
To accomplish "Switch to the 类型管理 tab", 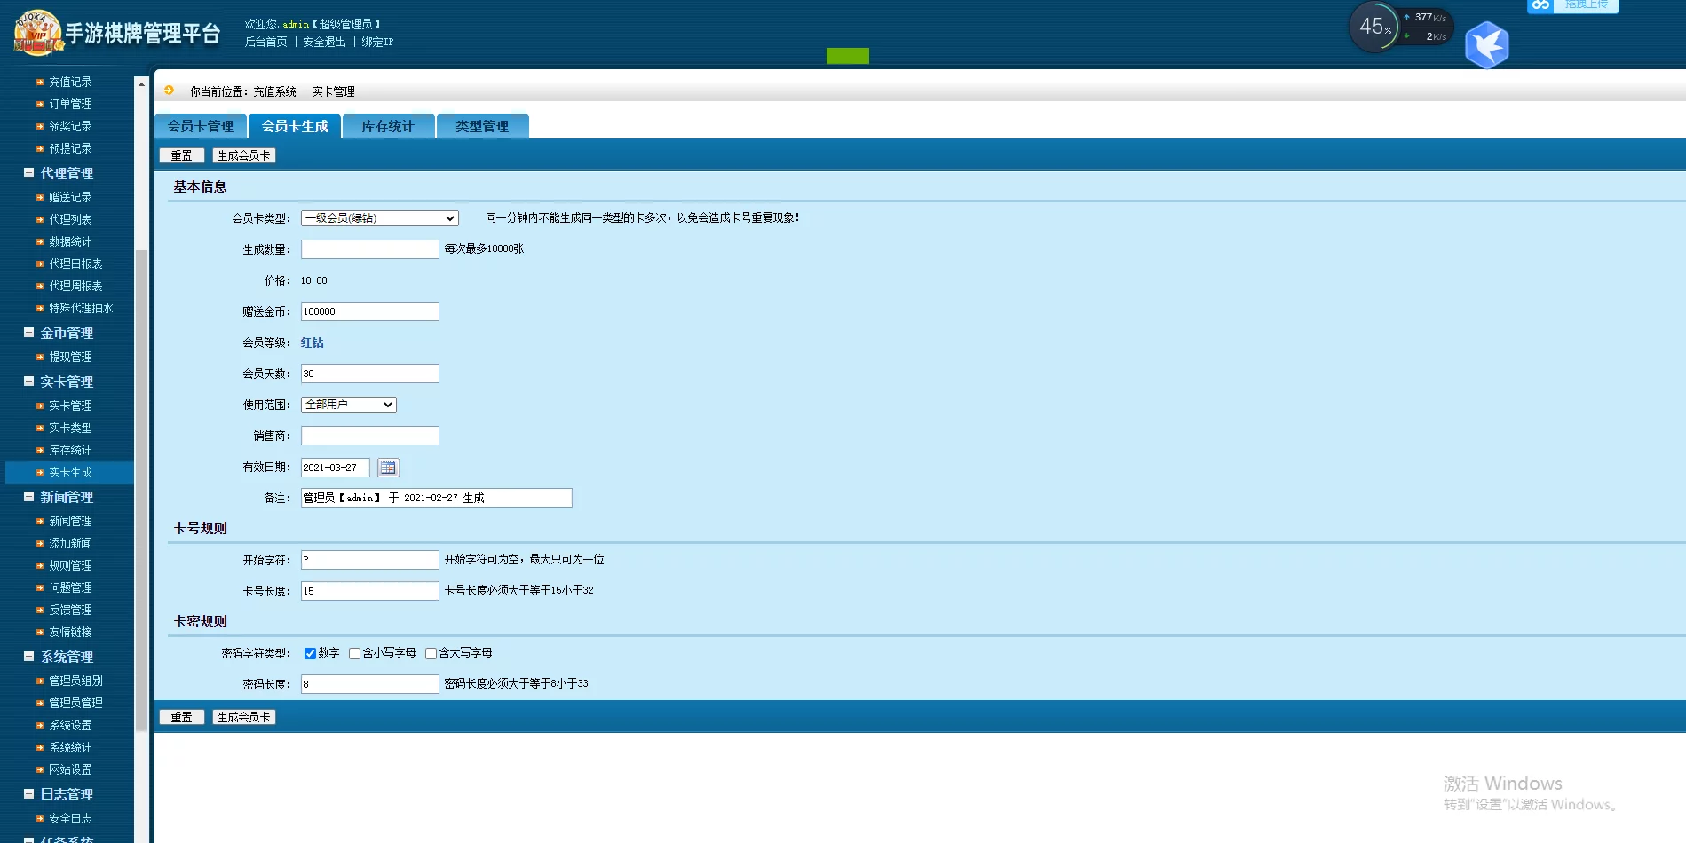I will click(482, 126).
